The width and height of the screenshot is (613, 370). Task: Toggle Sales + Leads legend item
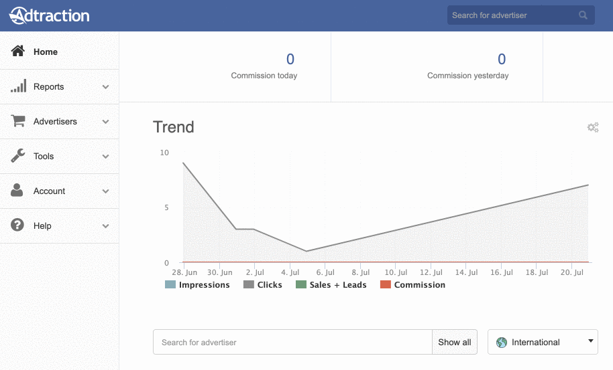pos(331,284)
